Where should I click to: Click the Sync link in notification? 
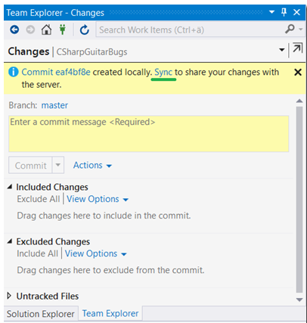[x=163, y=73]
